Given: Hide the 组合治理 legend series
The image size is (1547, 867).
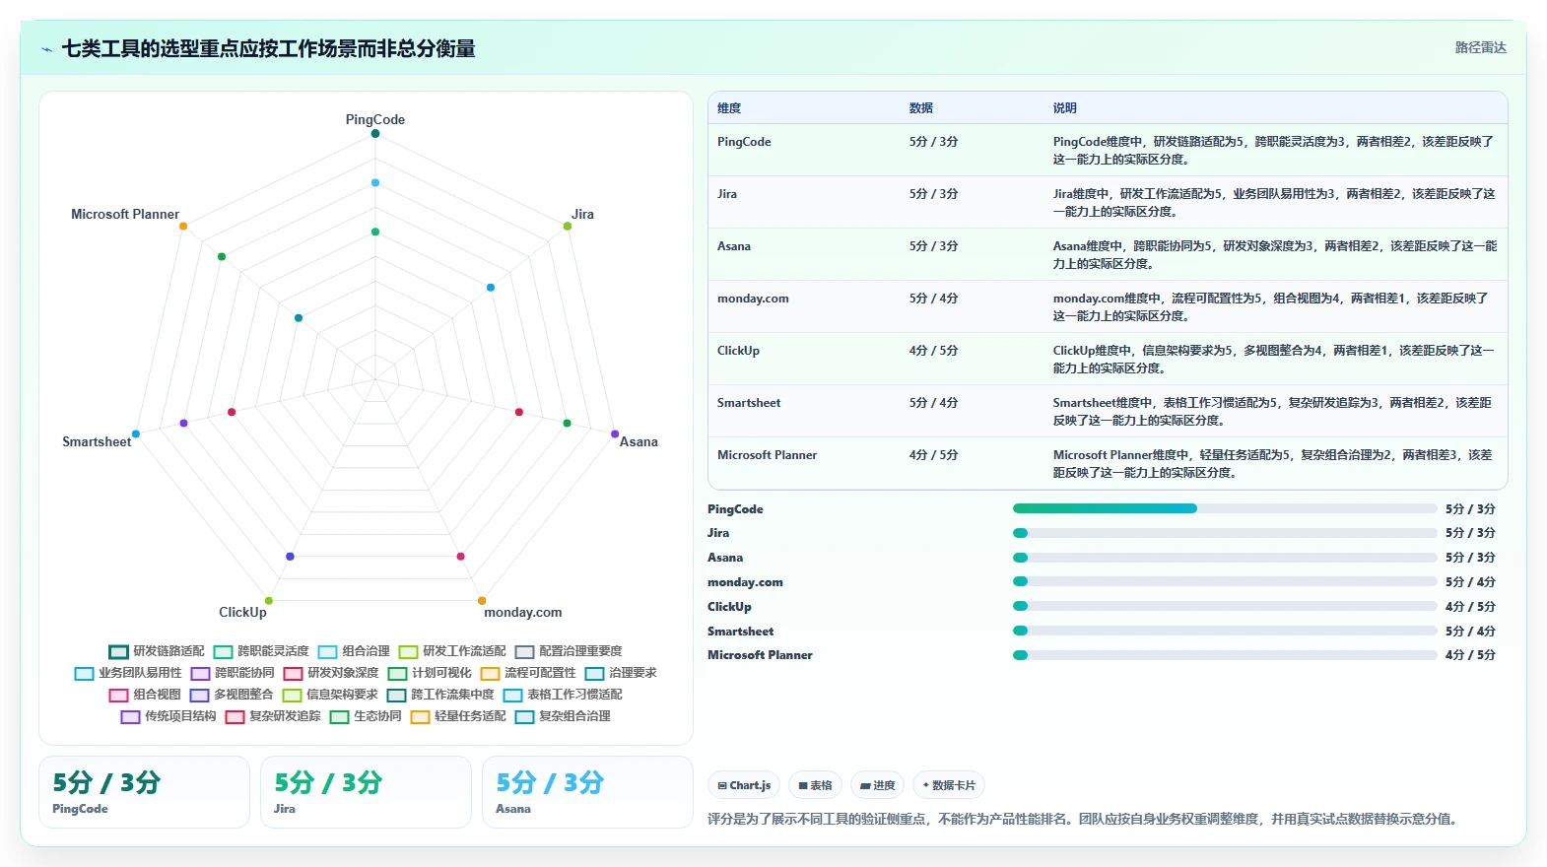Looking at the screenshot, I should click(x=354, y=651).
